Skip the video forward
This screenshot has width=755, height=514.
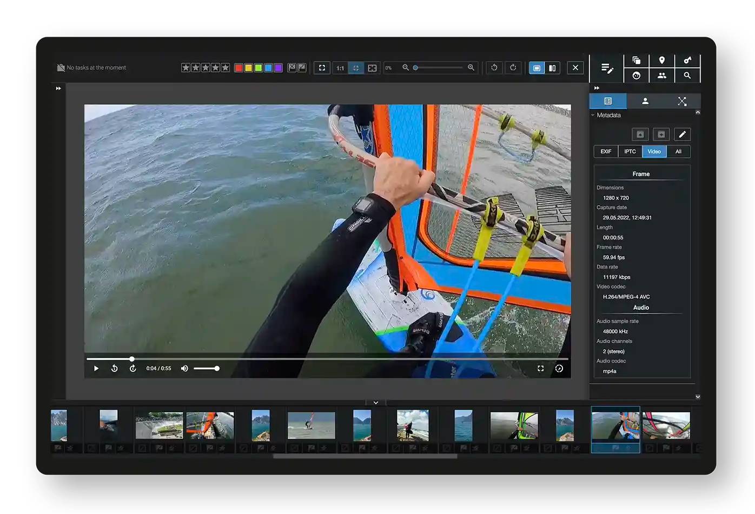tap(133, 369)
